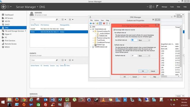Viewport: 190px width, 107px height.
Task: Click OK in Graham.net Properties dialog
Action: click(x=124, y=77)
